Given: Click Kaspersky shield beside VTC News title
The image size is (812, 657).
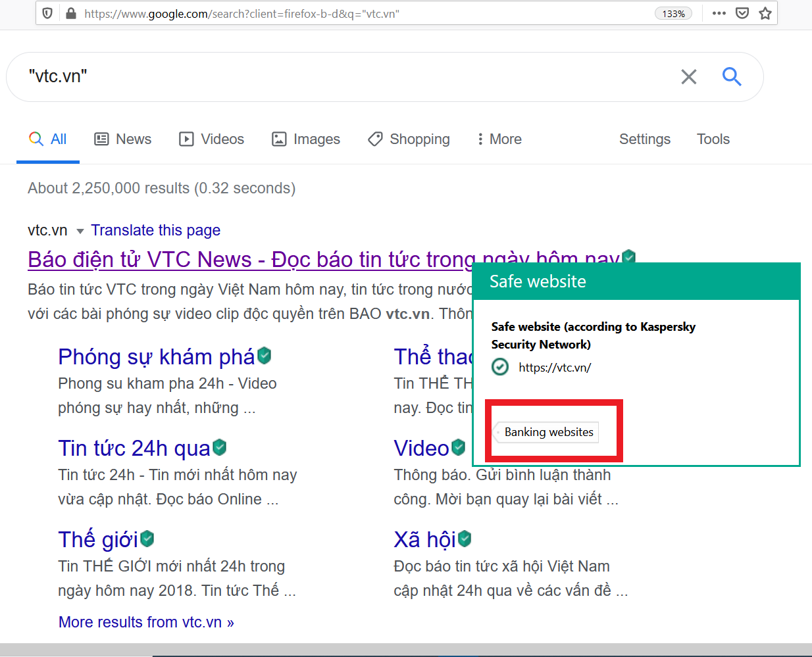Looking at the screenshot, I should 629,256.
